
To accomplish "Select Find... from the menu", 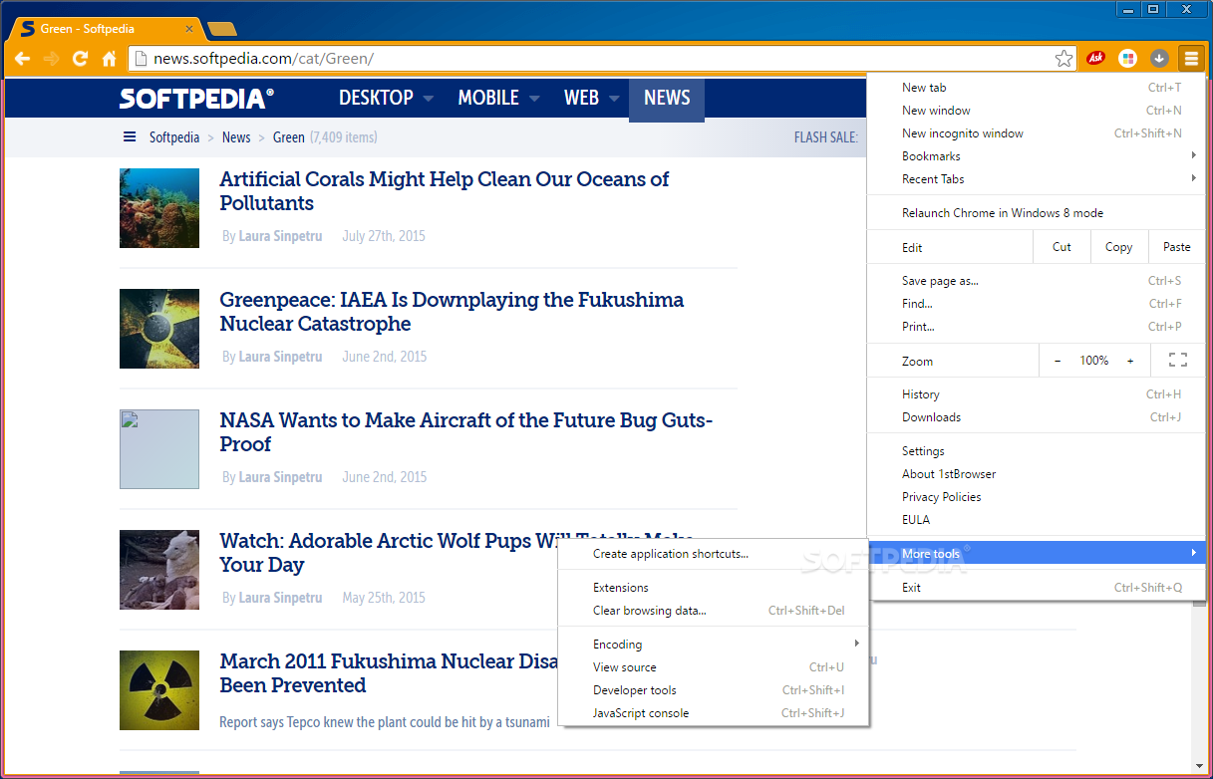I will click(x=1037, y=304).
